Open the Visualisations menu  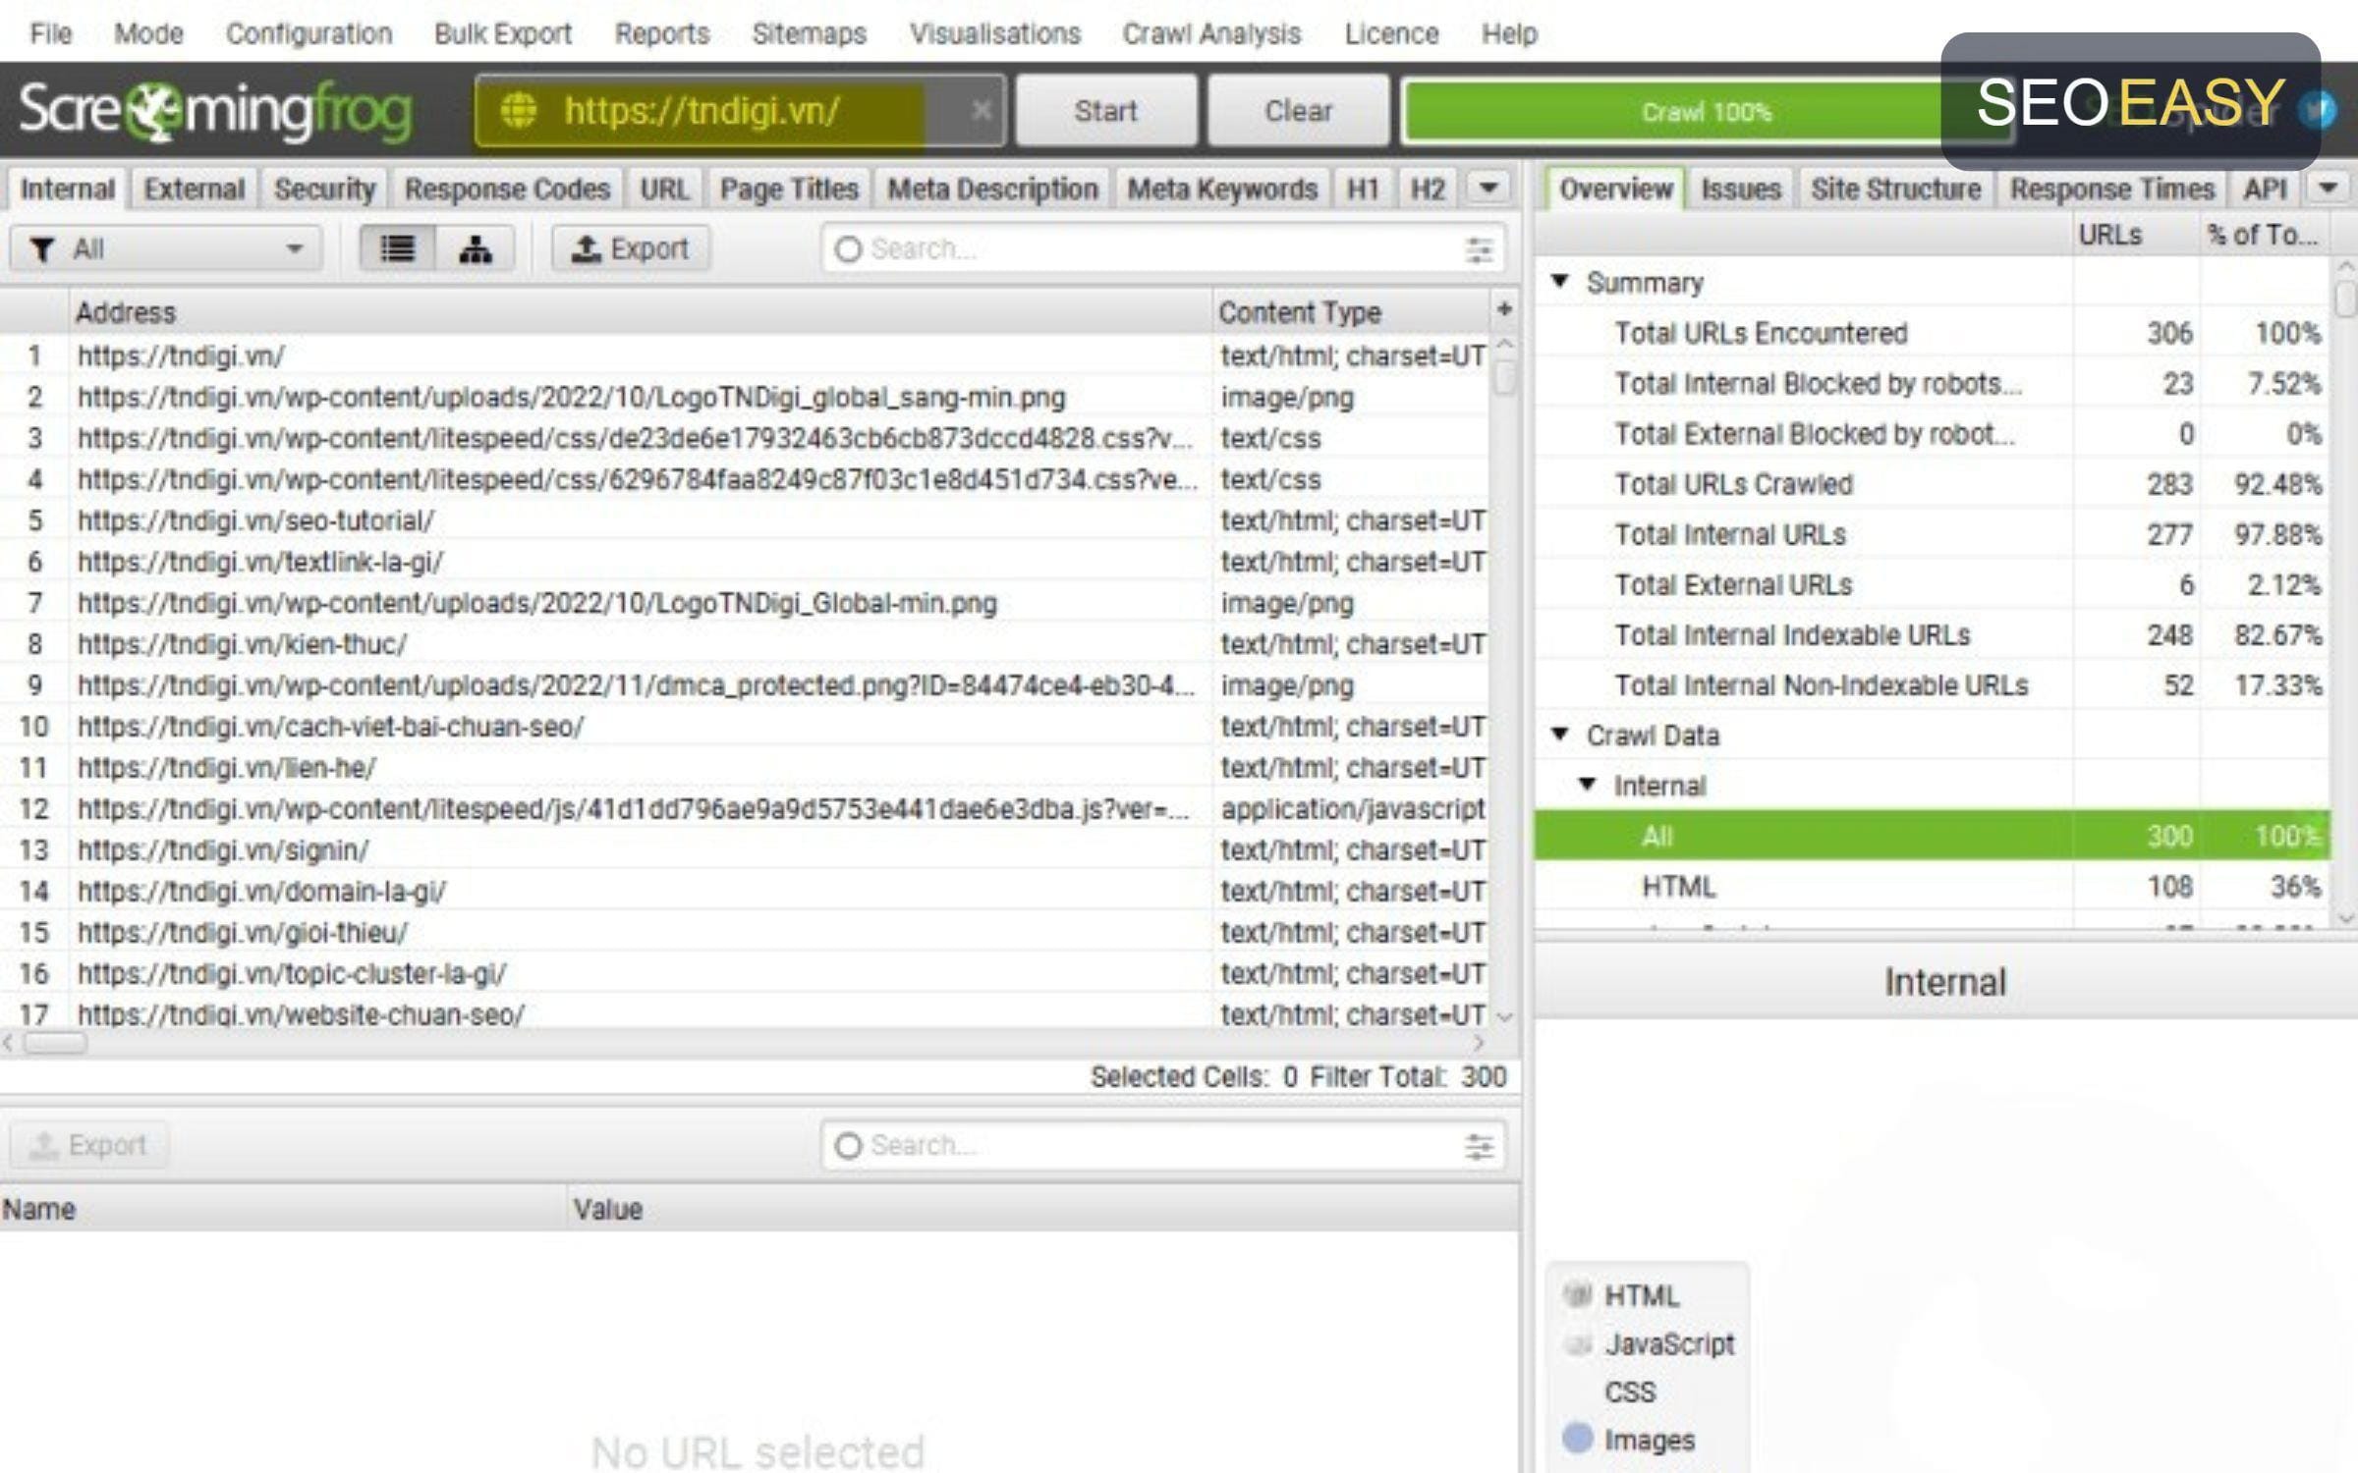994,33
